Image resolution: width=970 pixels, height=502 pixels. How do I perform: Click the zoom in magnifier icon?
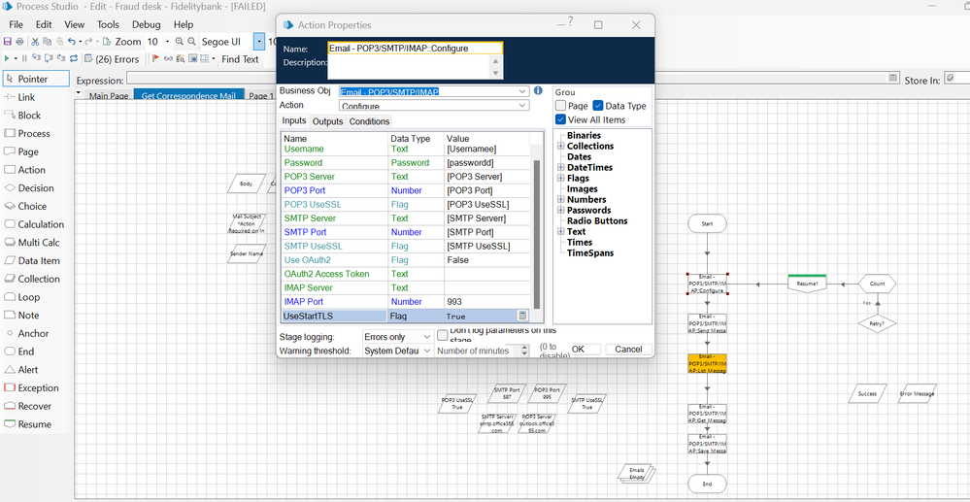180,42
